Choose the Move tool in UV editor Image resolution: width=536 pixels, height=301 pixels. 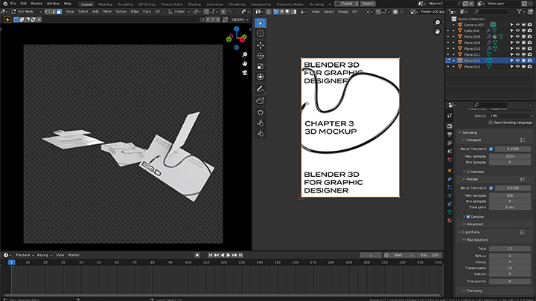(x=261, y=45)
